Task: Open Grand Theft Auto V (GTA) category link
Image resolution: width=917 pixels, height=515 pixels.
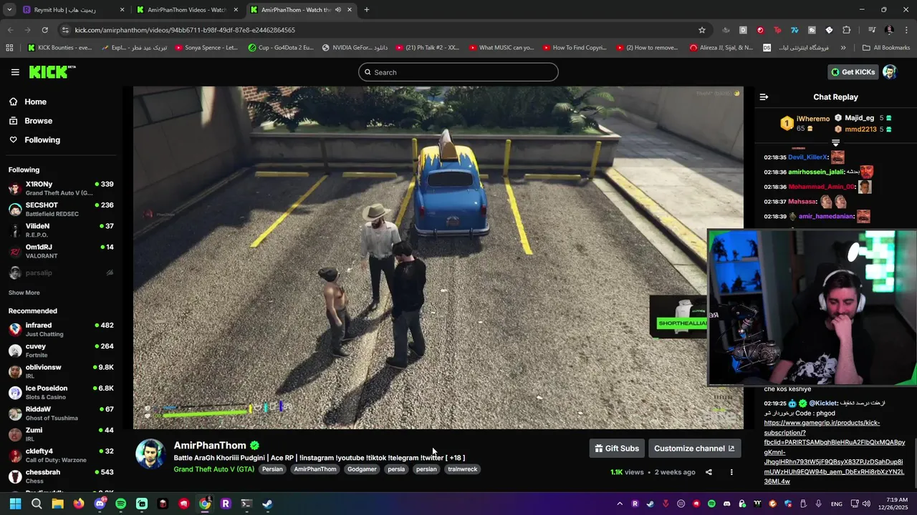Action: click(213, 469)
